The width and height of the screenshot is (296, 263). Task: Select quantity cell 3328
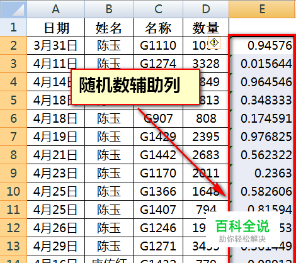[206, 64]
